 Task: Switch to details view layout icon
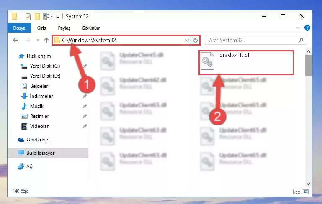296,192
